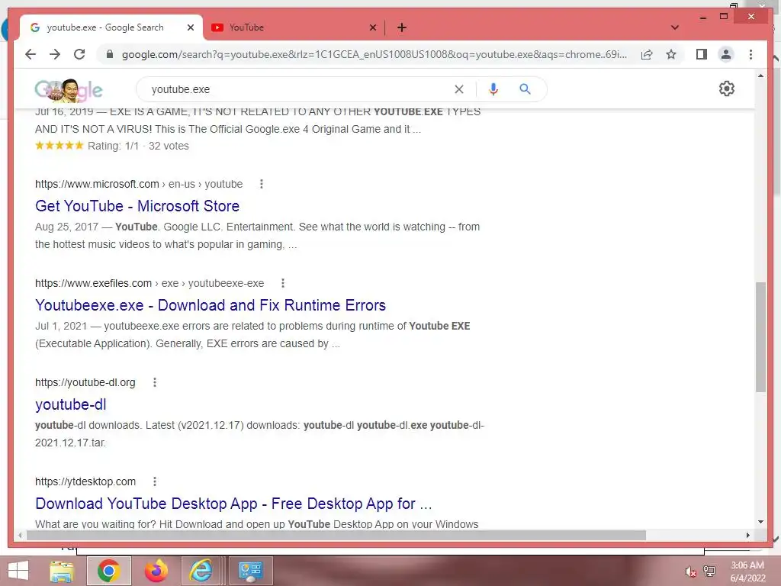
Task: Open the Windows Start menu
Action: pos(18,571)
